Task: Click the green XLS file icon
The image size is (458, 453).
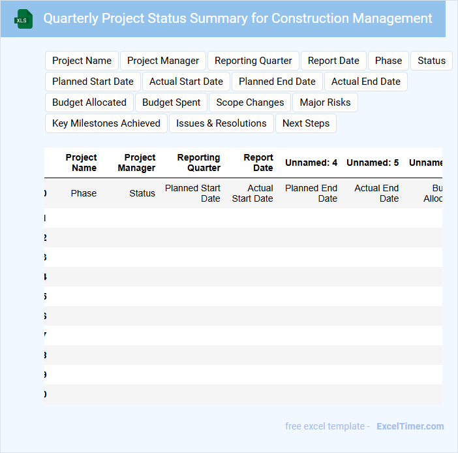Action: point(23,20)
